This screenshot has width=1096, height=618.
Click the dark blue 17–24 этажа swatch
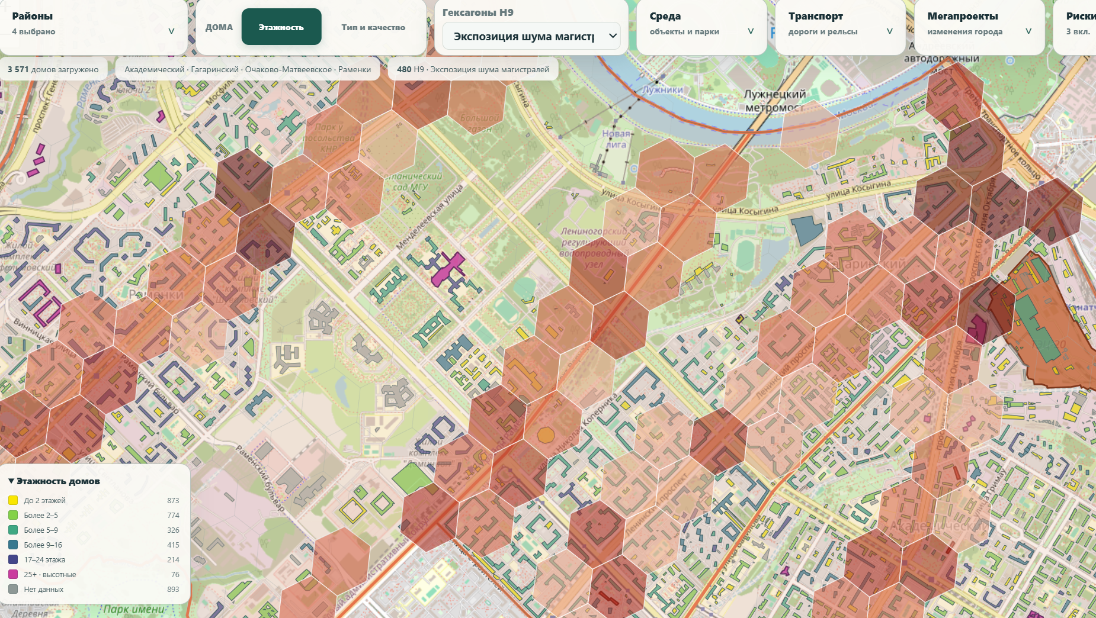coord(13,559)
